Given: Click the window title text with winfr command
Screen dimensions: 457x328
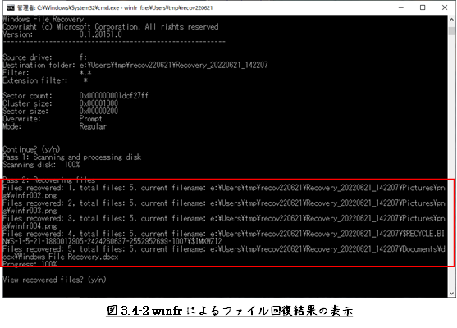Looking at the screenshot, I should coord(115,8).
